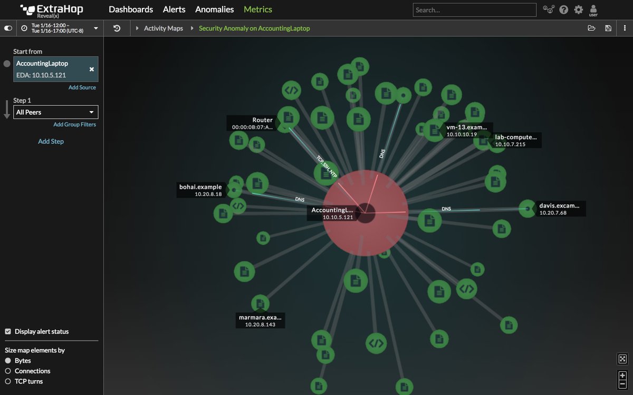Toggle Display alert status checkbox
The image size is (633, 395).
click(x=8, y=331)
